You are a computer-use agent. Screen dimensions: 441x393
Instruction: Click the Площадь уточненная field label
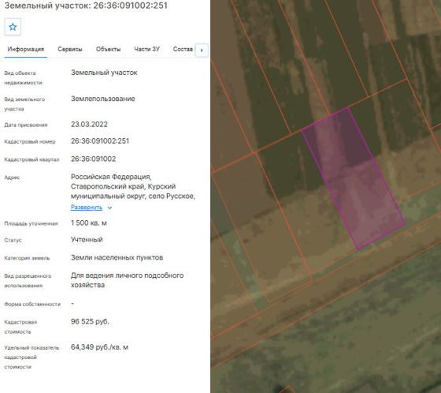pyautogui.click(x=31, y=223)
